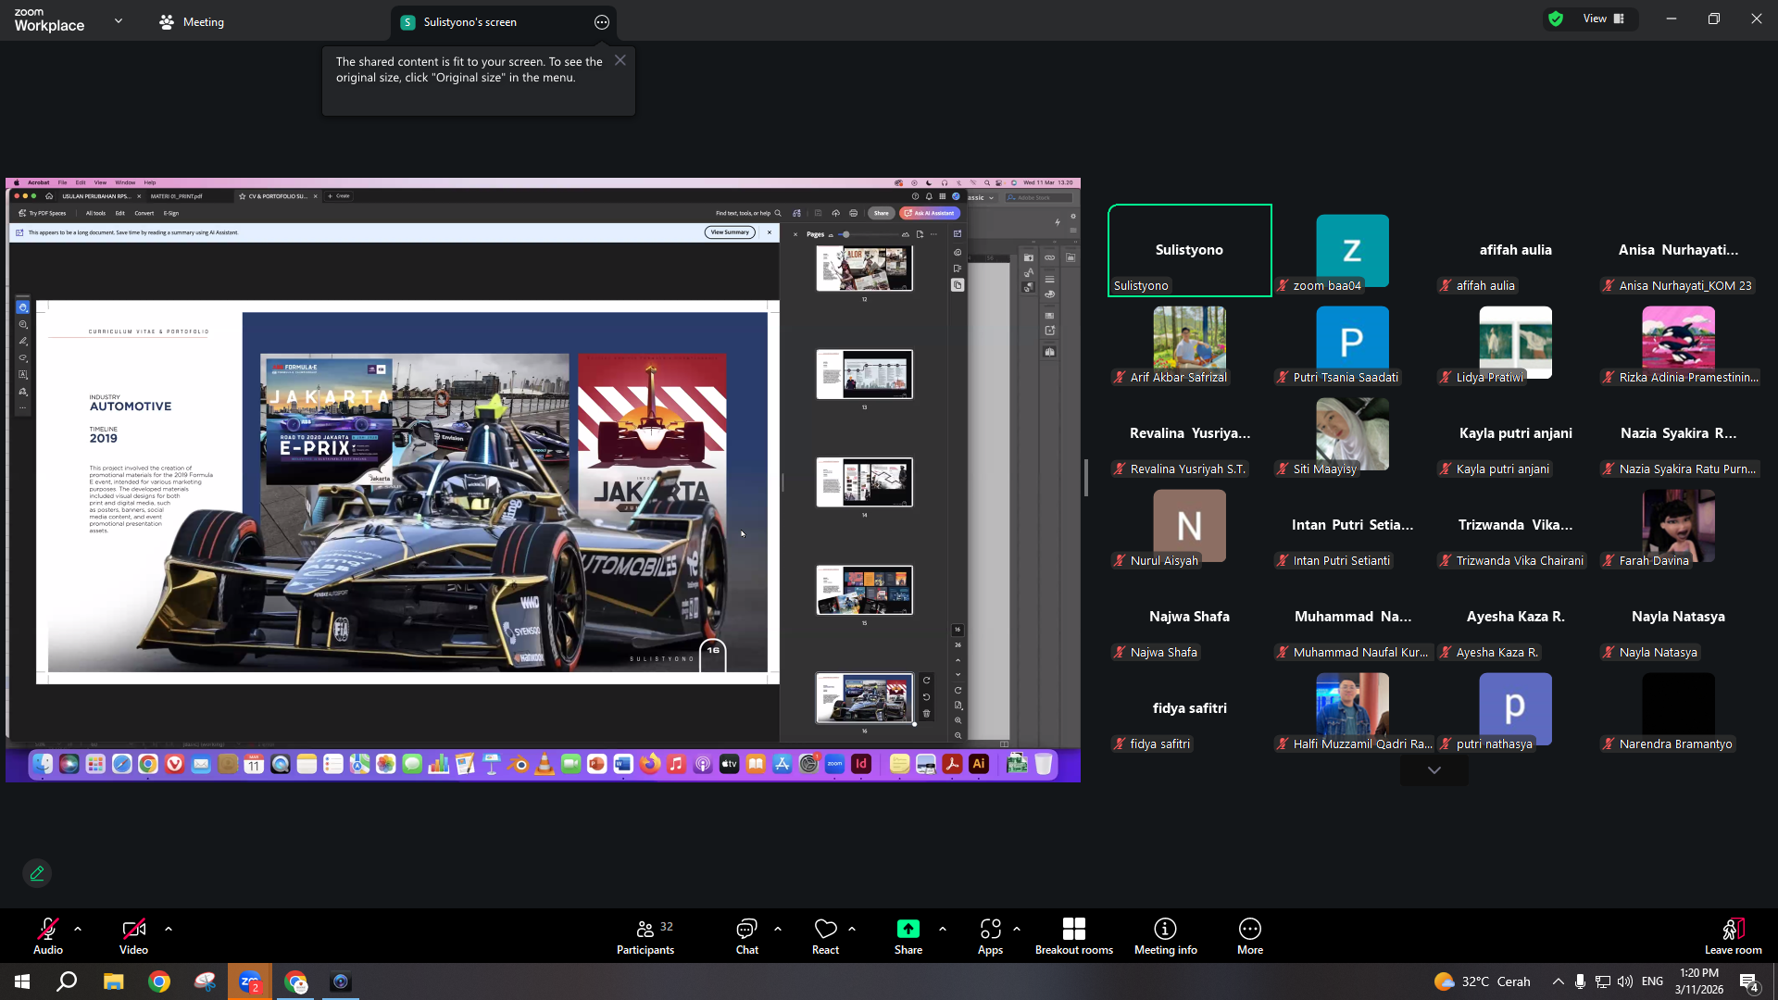Click Acrobat rotate clockwise icon beside page 16
The image size is (1778, 1000).
click(x=926, y=681)
